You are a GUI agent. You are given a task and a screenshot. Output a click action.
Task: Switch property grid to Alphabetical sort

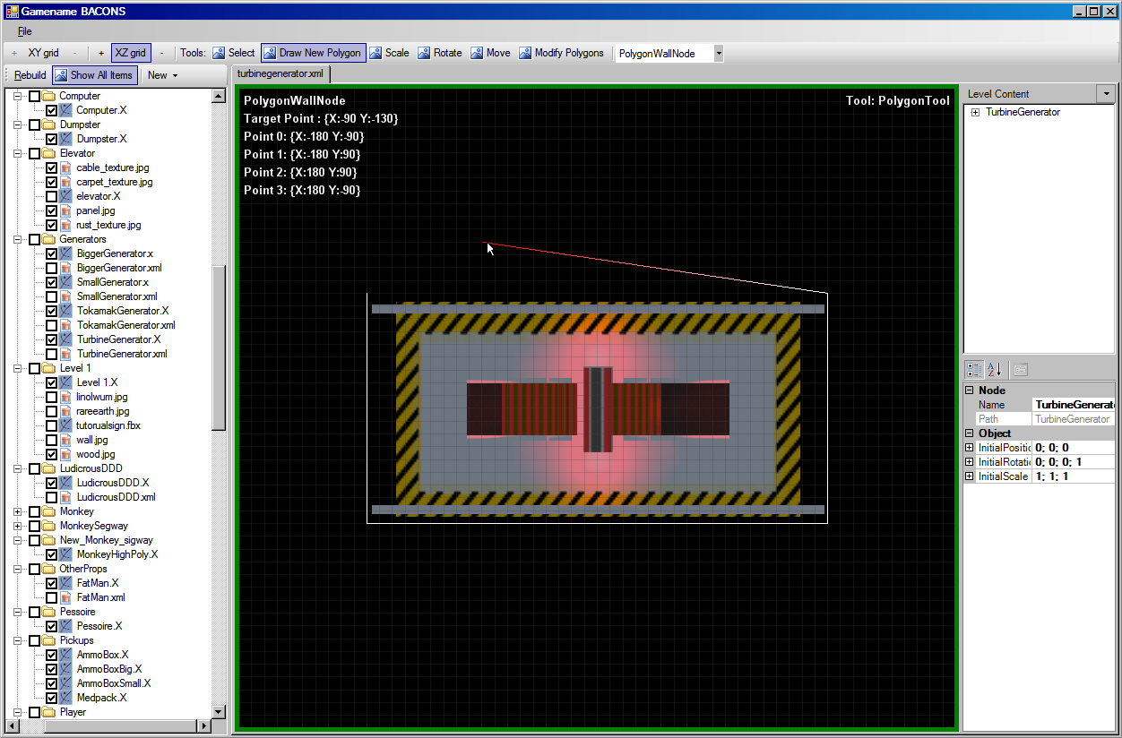point(994,369)
